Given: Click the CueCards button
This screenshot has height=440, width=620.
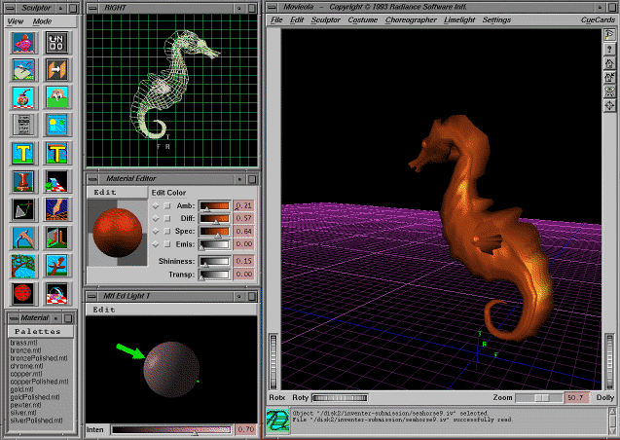Looking at the screenshot, I should [597, 19].
